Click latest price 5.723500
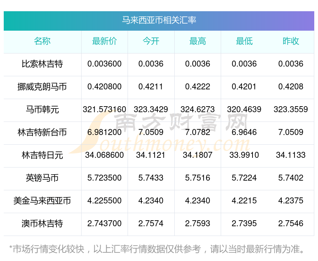 (x=104, y=178)
